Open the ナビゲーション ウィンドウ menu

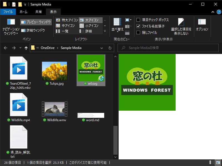click(x=11, y=27)
